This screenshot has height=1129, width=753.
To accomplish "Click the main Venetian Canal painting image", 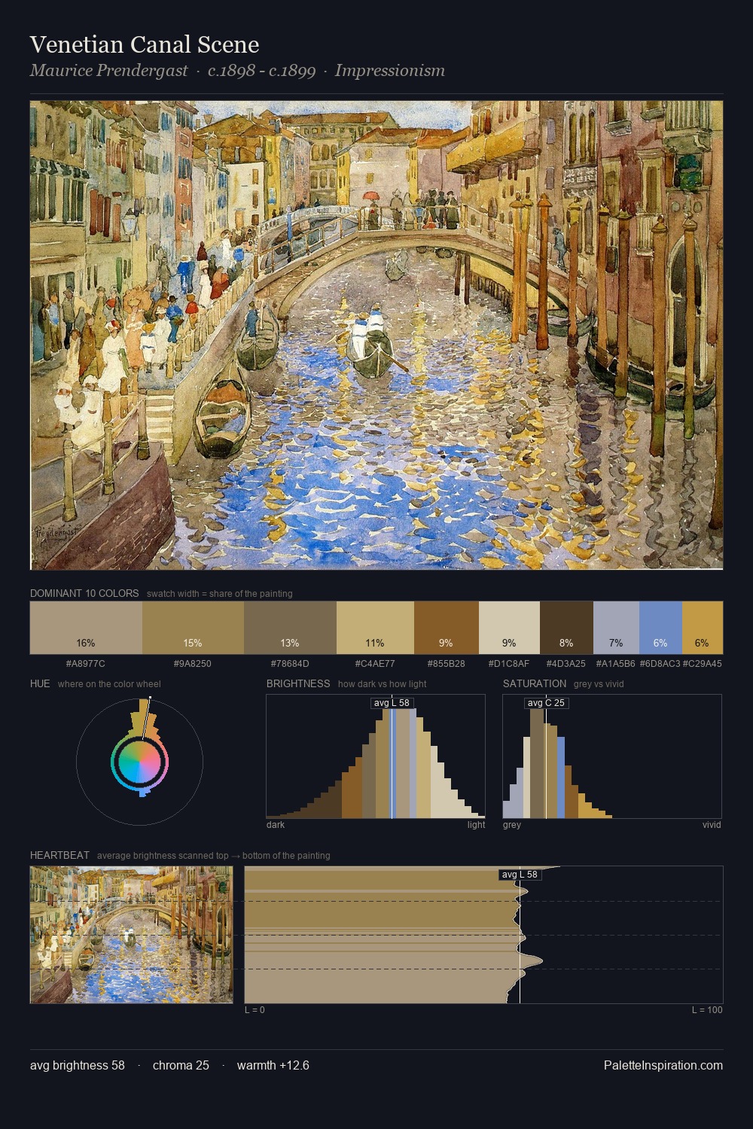I will coord(376,335).
